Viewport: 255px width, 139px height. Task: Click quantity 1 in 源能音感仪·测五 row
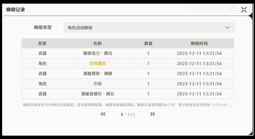click(148, 94)
